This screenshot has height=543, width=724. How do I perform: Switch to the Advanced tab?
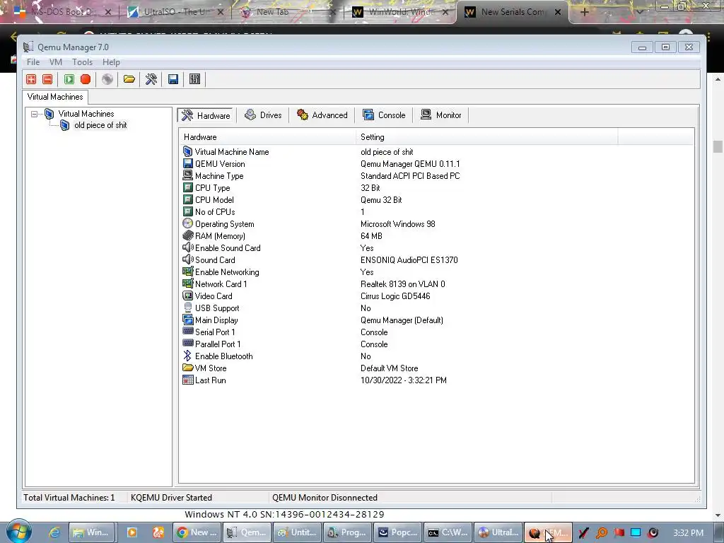322,115
